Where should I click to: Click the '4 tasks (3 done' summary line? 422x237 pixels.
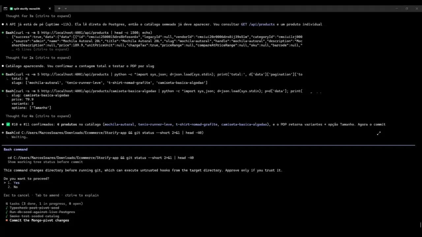click(x=44, y=203)
